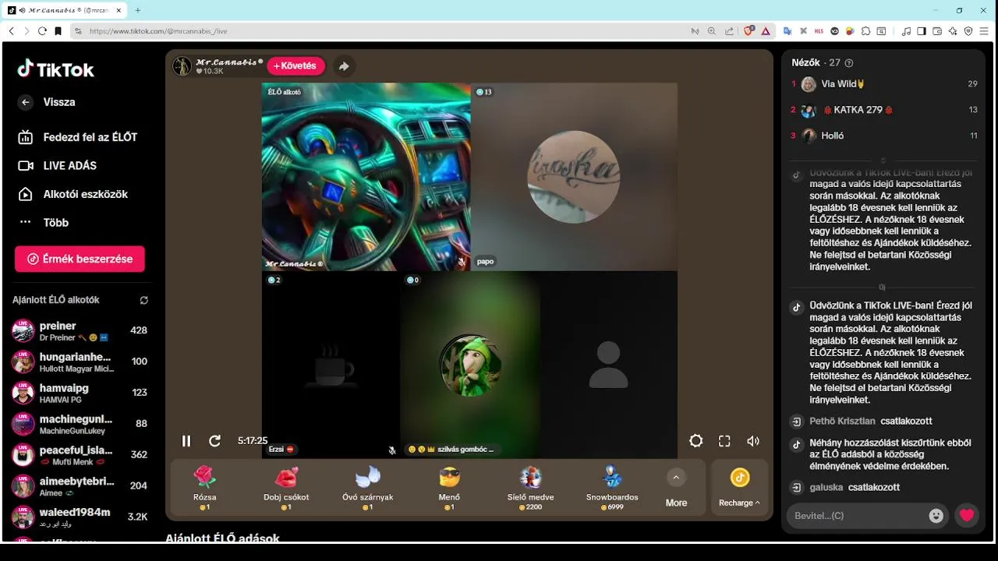This screenshot has width=998, height=561.
Task: Open the media control music note
Action: (x=906, y=31)
